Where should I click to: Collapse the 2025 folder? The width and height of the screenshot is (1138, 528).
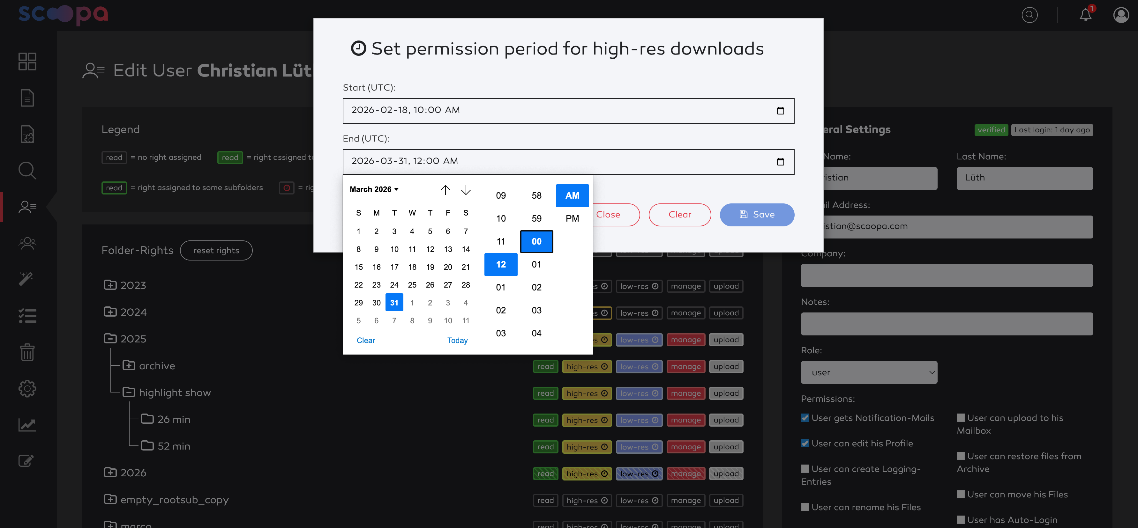(x=110, y=339)
